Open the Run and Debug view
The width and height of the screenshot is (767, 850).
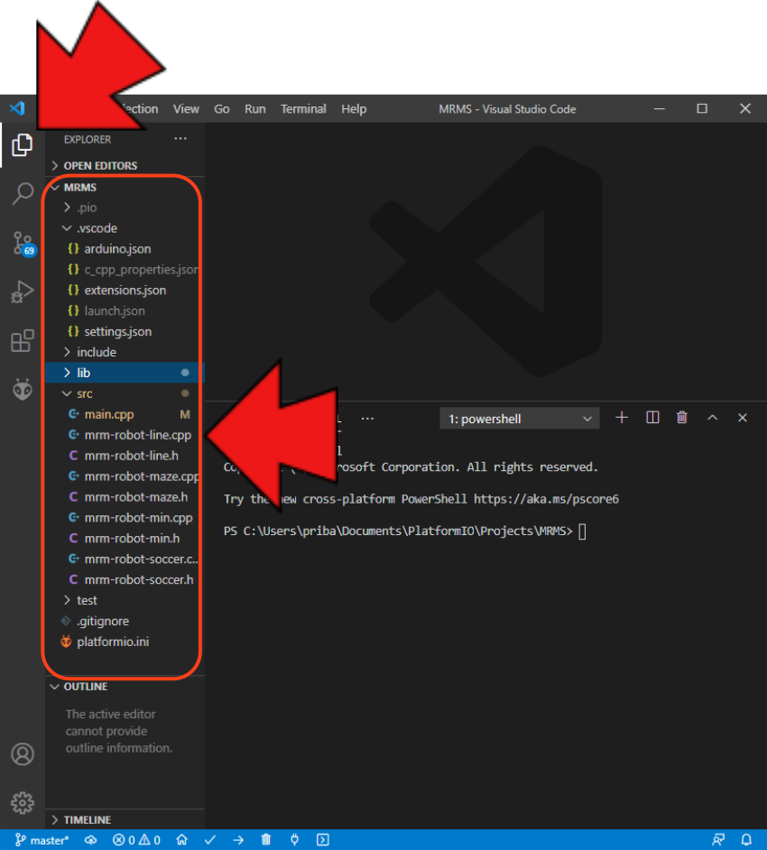point(22,292)
